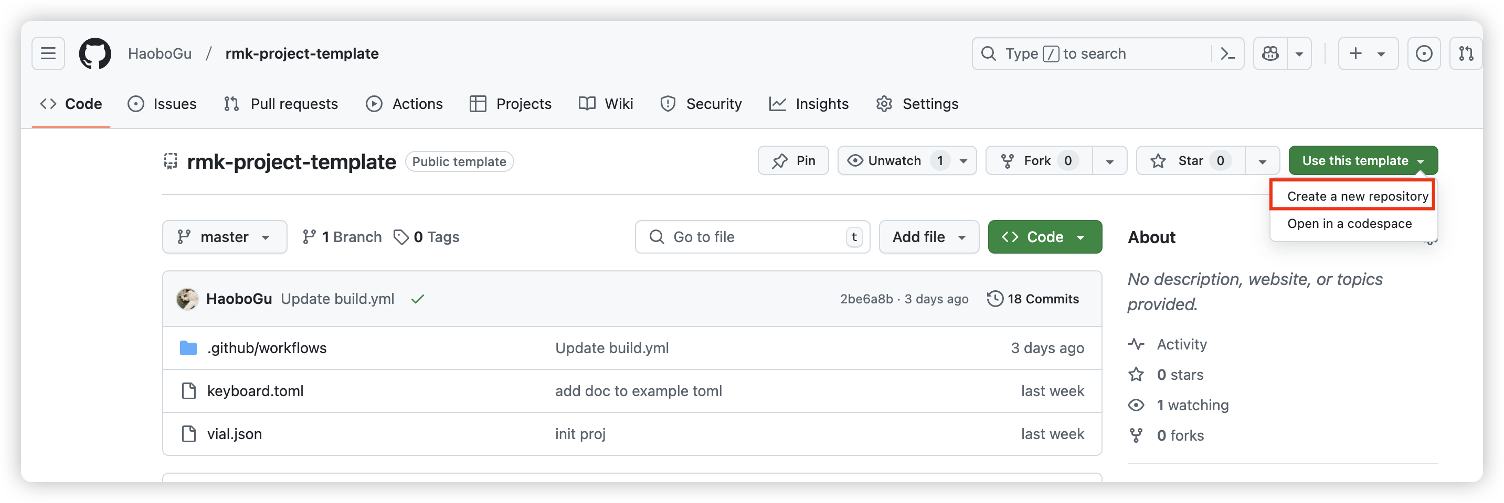The image size is (1504, 503).
Task: Open the .github/workflows folder
Action: (267, 348)
